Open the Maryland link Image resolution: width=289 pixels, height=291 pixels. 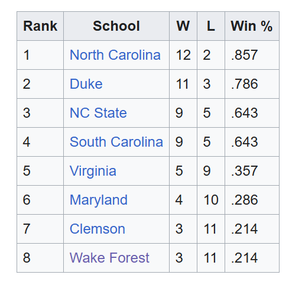pos(99,200)
